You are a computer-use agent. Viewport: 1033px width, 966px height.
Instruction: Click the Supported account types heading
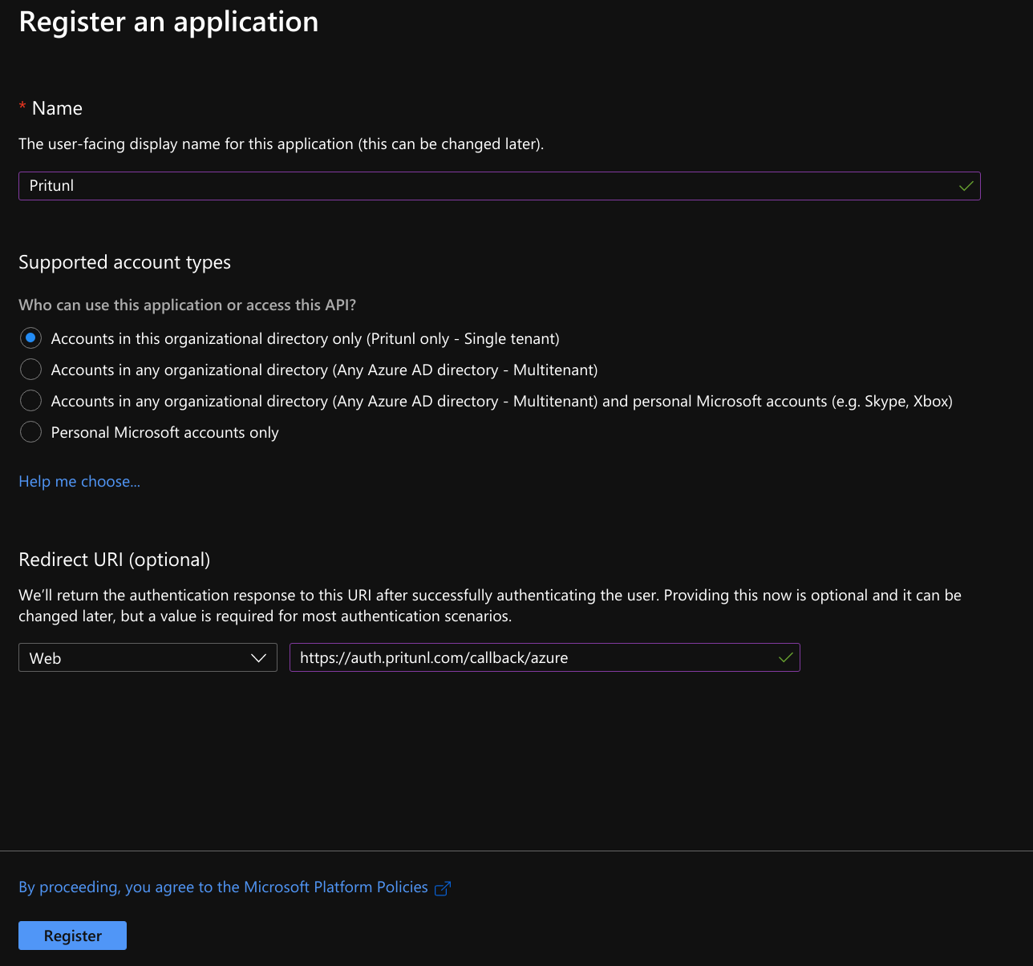click(124, 262)
